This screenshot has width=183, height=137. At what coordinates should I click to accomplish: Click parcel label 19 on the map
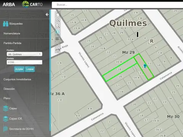coord(119,69)
